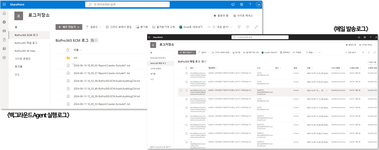Open the help question mark in the blue header
This screenshot has height=150, width=379.
tap(250, 4)
